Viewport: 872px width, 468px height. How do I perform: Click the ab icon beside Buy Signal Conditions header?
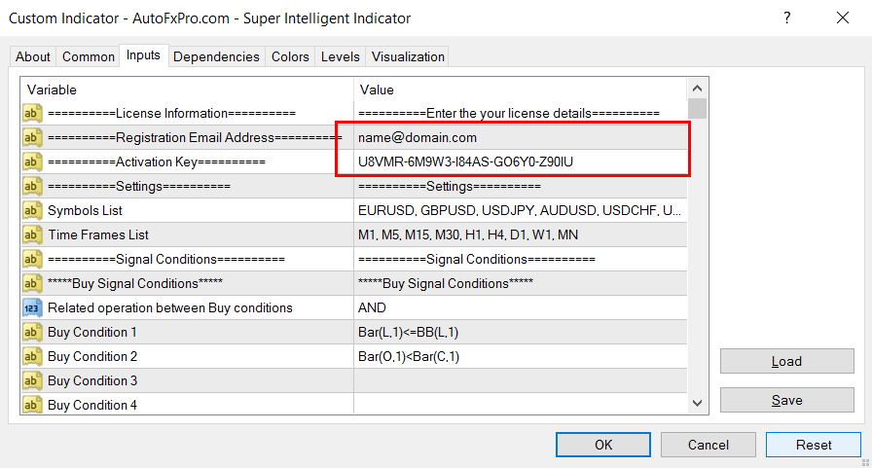(32, 283)
